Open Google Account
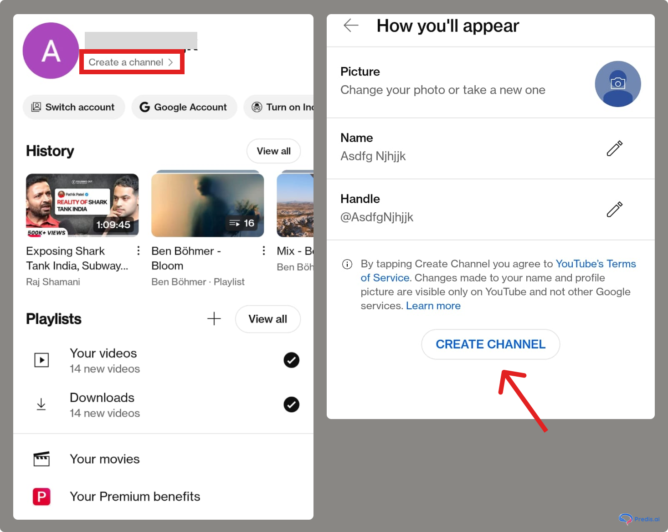 [184, 107]
